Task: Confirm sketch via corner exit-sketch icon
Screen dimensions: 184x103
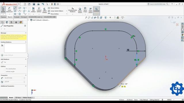Action: (x=173, y=21)
